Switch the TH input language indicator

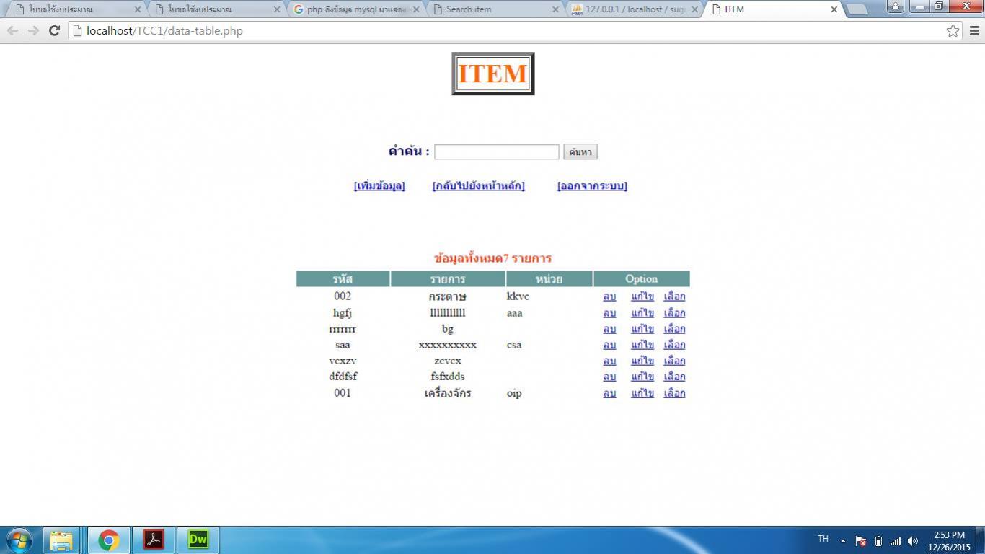click(823, 539)
